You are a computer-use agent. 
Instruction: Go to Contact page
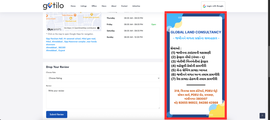124,6
